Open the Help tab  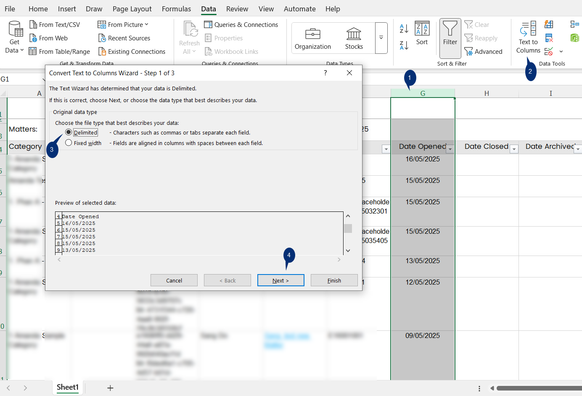pyautogui.click(x=333, y=9)
